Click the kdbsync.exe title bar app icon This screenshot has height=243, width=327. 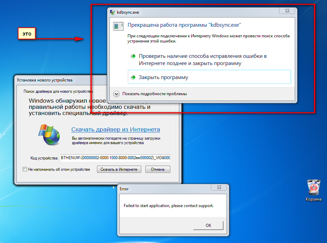point(112,12)
